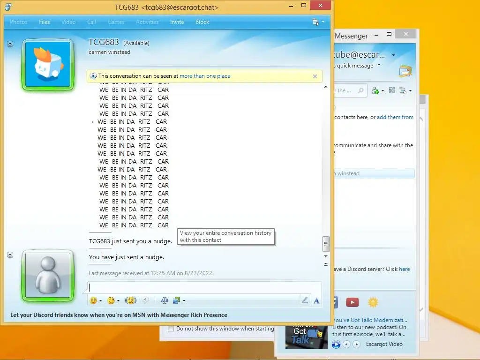480x360 pixels.
Task: Collapse your own display picture with arrow
Action: (10, 255)
